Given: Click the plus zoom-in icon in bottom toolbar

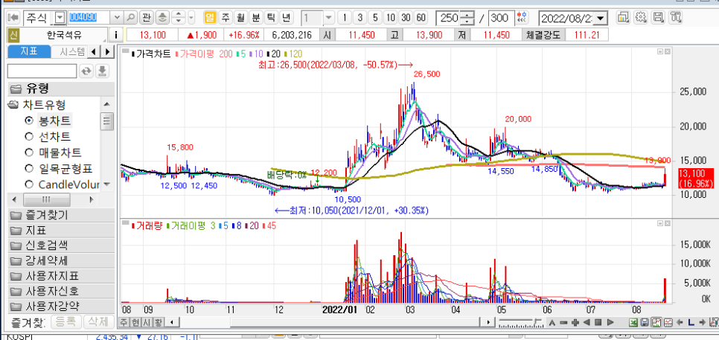Looking at the screenshot, I should pos(575,322).
